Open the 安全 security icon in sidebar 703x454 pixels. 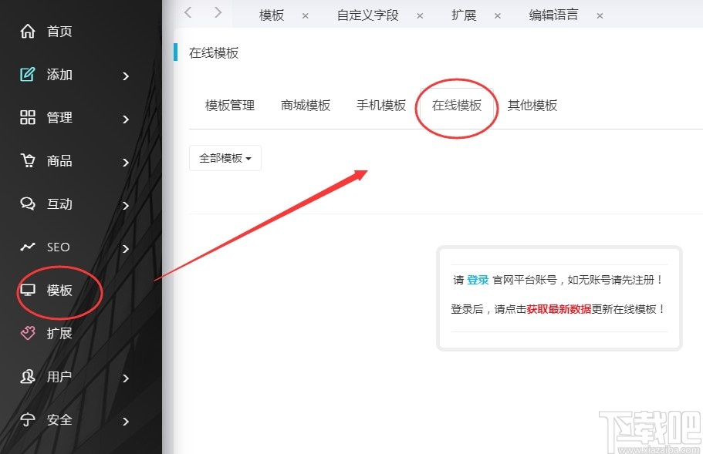[x=27, y=419]
